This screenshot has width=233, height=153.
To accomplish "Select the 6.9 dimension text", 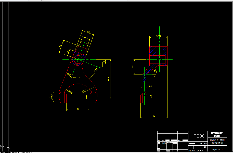I will point(151,96).
